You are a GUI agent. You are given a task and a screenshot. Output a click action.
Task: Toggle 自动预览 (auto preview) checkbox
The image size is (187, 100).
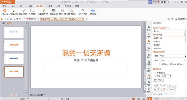pyautogui.click(x=154, y=94)
